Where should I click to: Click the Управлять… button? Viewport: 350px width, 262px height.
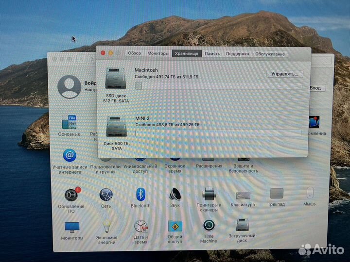point(284,74)
